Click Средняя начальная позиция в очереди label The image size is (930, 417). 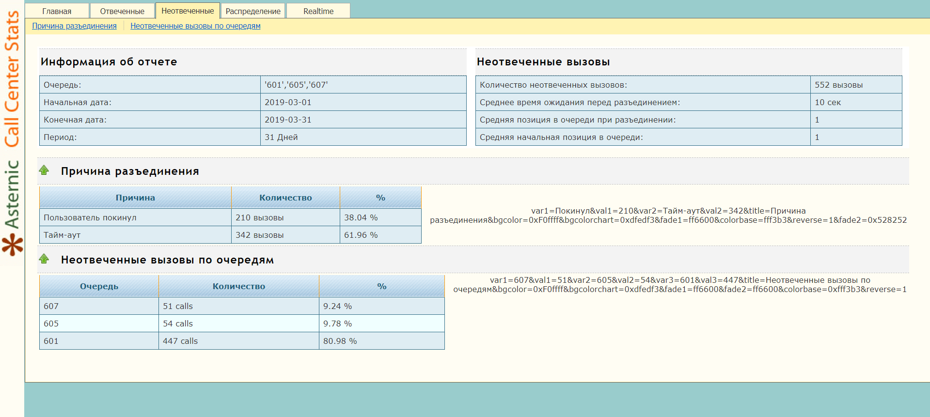click(x=561, y=137)
